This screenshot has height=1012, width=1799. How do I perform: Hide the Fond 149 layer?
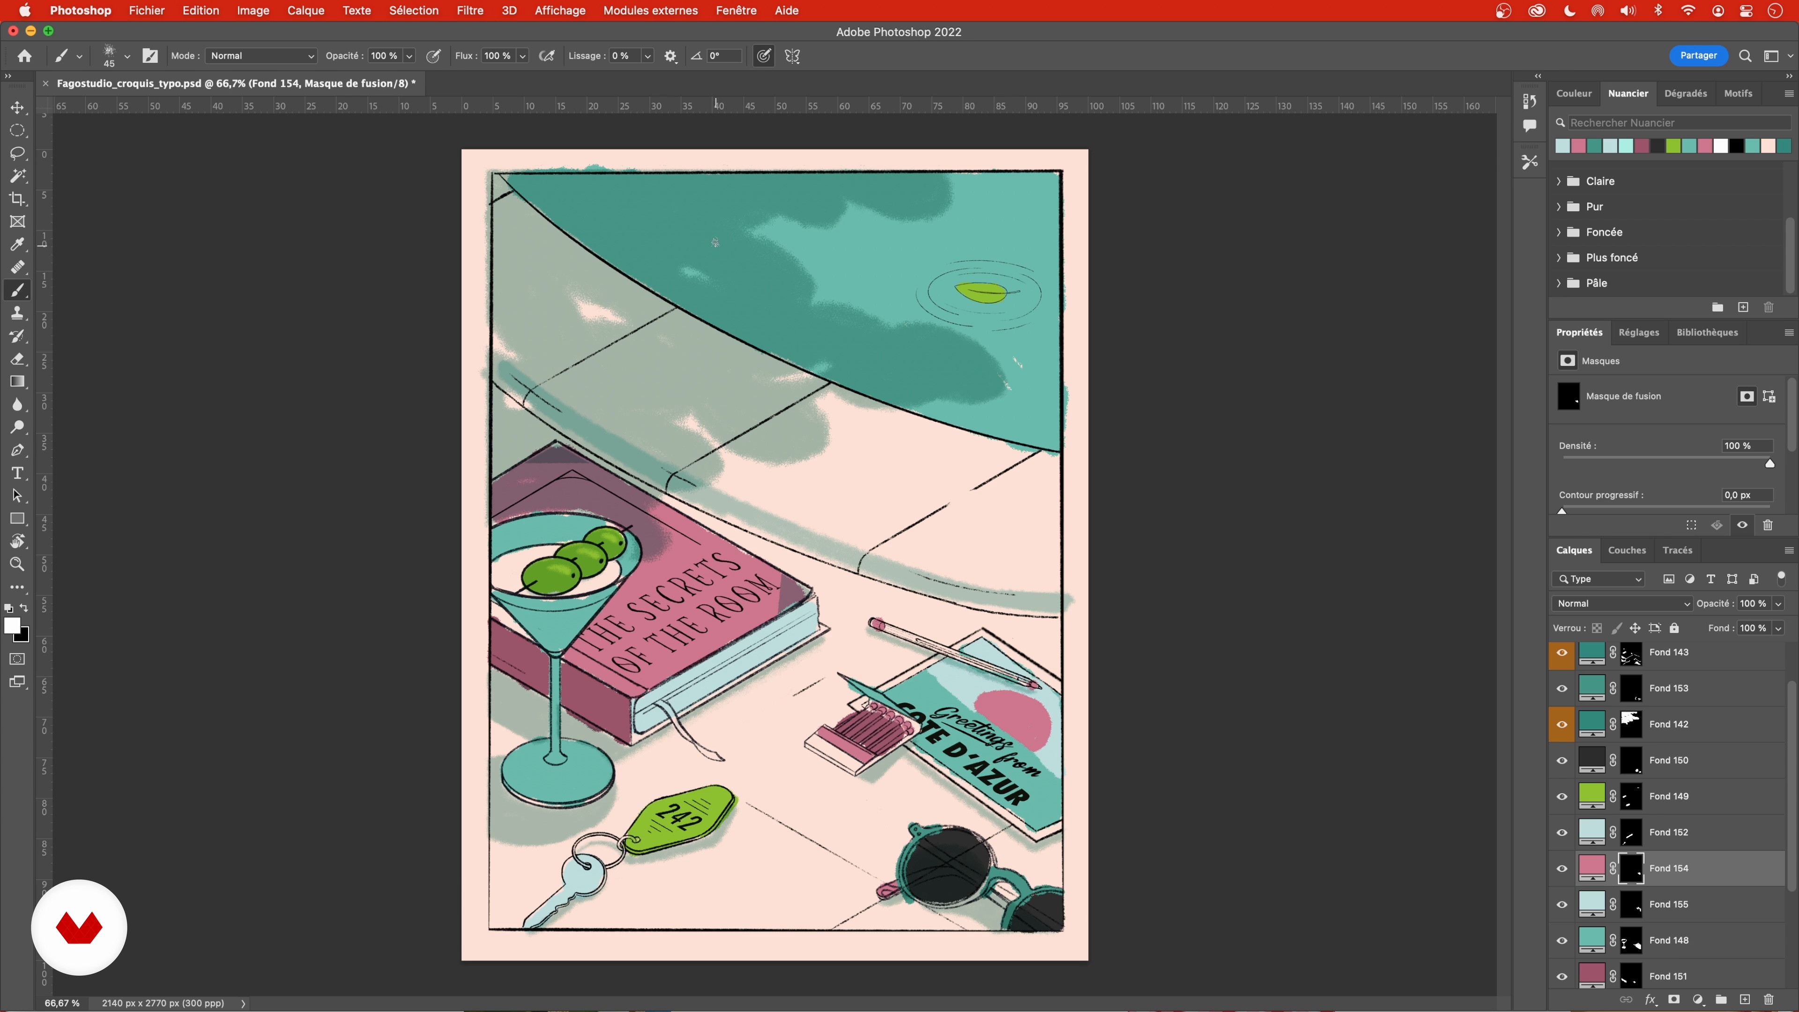point(1562,796)
